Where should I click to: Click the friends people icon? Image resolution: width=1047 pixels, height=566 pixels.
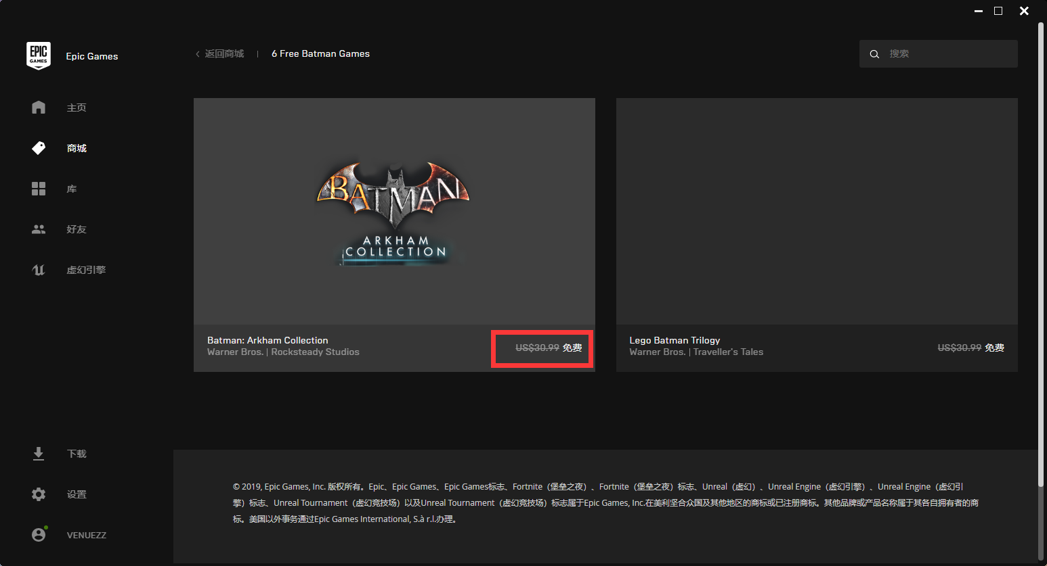(x=39, y=229)
